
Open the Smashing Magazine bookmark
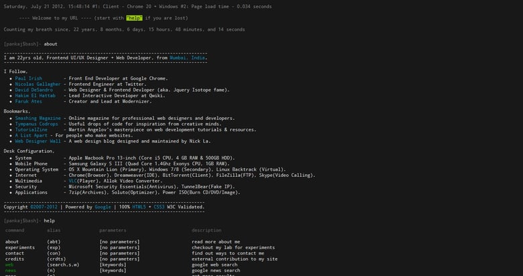point(40,118)
